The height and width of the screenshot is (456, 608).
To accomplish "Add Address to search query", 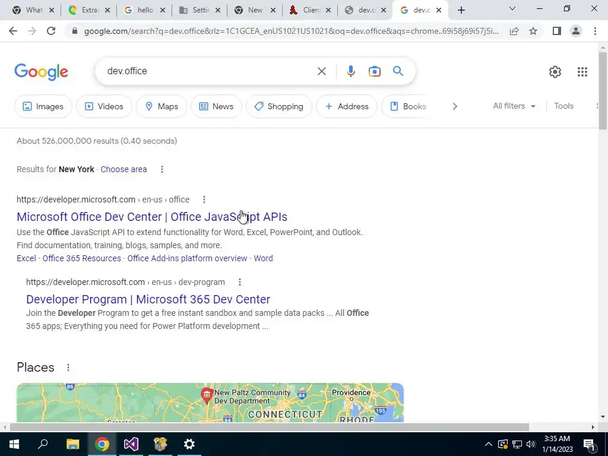I will click(x=347, y=106).
